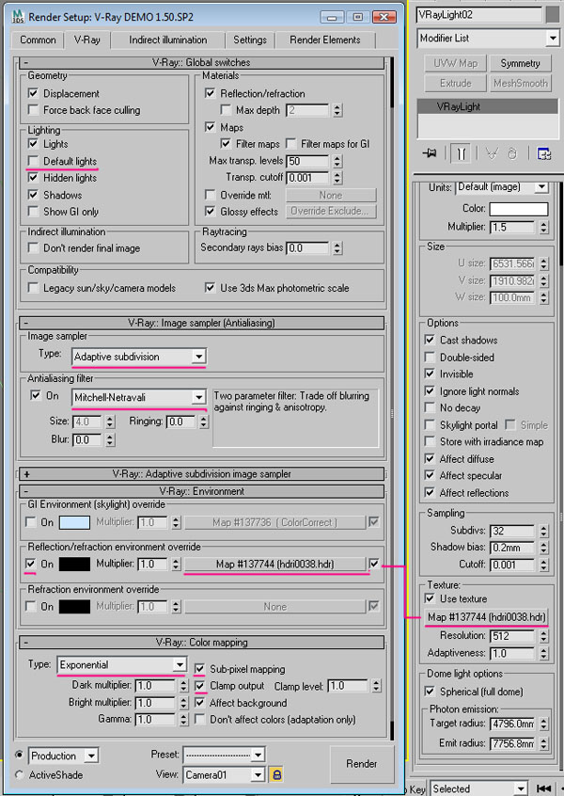Screen dimensions: 564x796
Task: Click the 3ds Max icon in Render Setup title bar
Action: click(18, 16)
